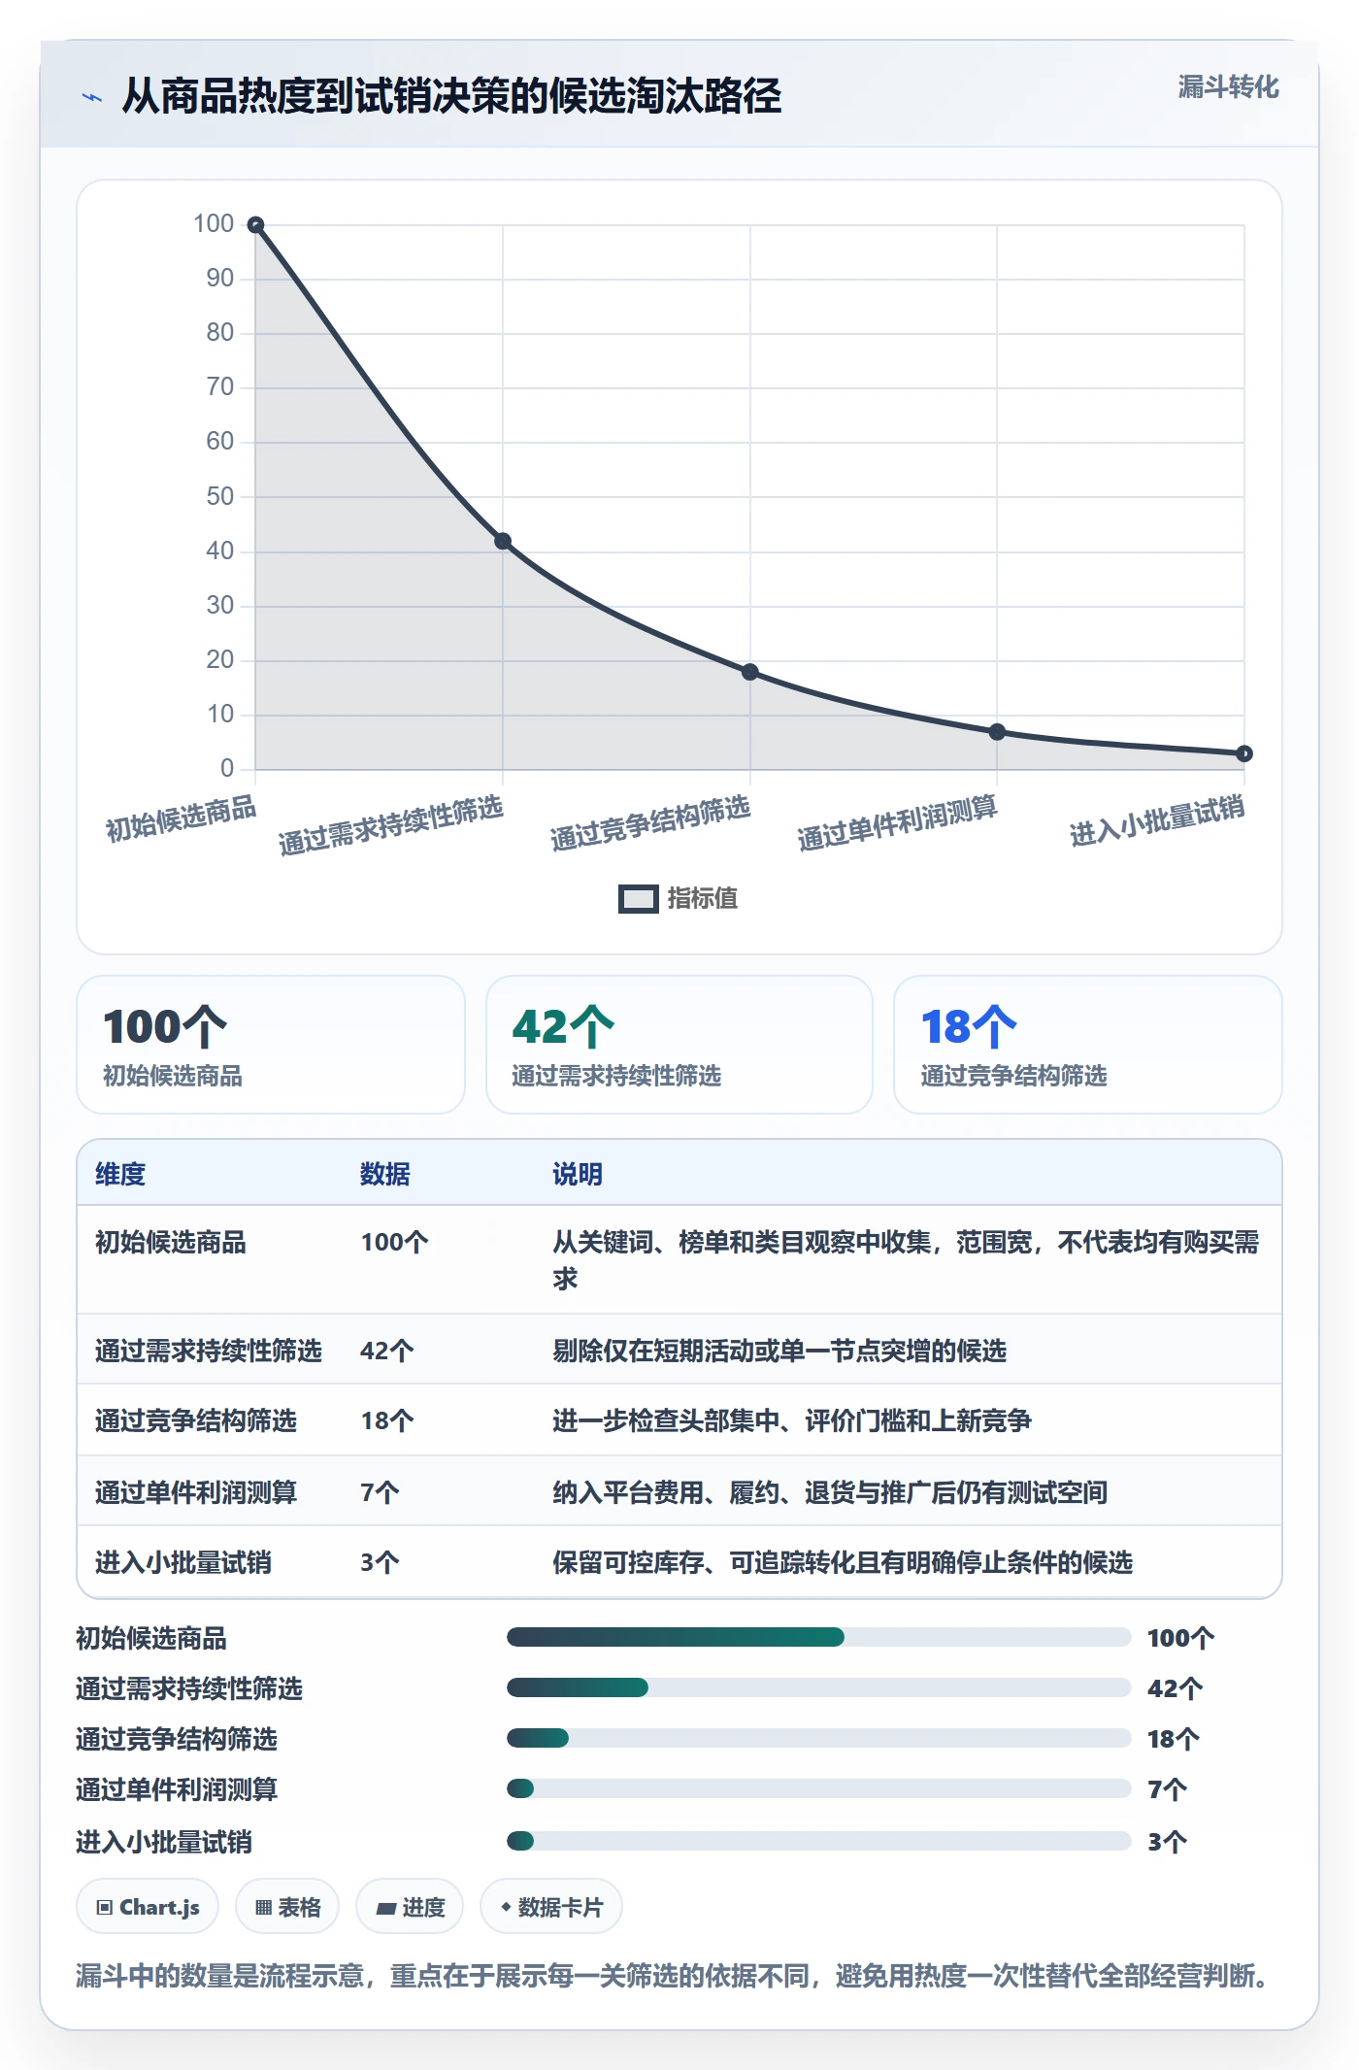Select table cell 通过竞争结构筛选

click(x=196, y=1421)
